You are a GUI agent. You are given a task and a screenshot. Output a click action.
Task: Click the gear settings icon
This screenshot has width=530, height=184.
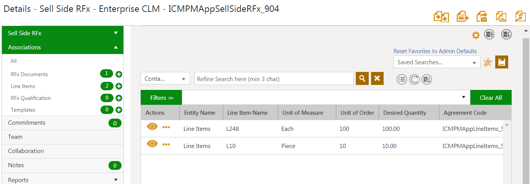[475, 35]
